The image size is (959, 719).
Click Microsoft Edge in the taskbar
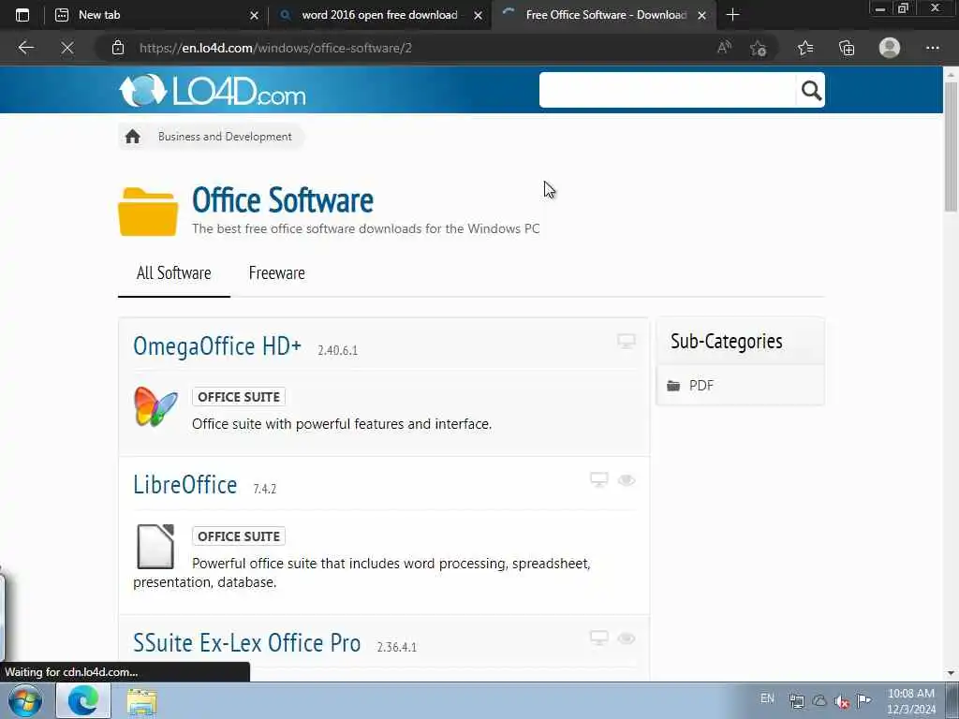(83, 700)
